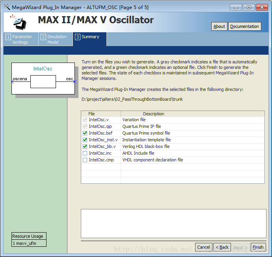Minimize the MegaWizard window
272x257 pixels.
click(x=236, y=7)
